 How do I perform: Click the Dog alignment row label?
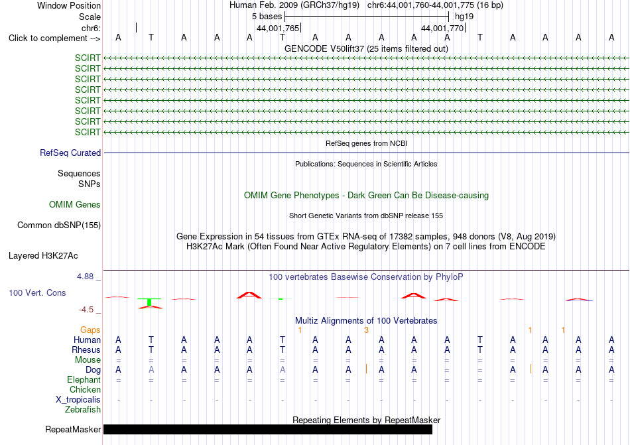pyautogui.click(x=94, y=370)
